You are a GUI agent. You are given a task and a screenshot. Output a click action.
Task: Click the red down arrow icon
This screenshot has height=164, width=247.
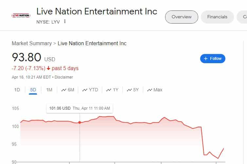tap(48, 68)
